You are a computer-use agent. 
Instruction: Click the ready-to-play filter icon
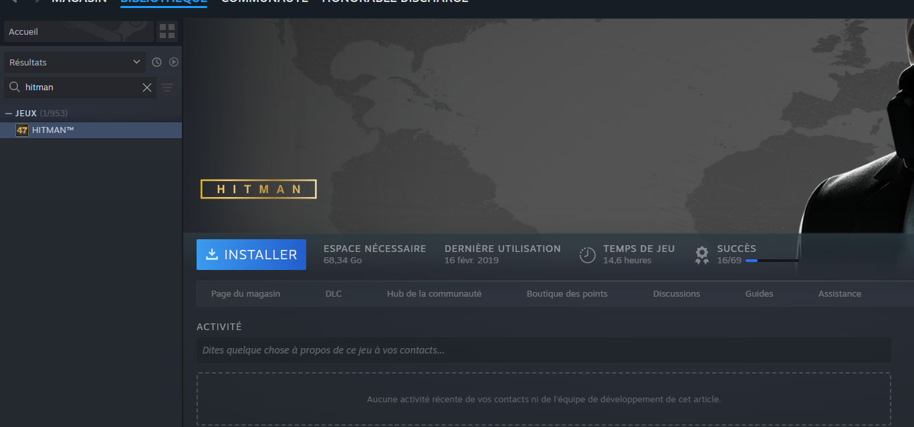[x=174, y=62]
